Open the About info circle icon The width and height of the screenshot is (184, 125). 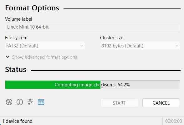(20, 102)
